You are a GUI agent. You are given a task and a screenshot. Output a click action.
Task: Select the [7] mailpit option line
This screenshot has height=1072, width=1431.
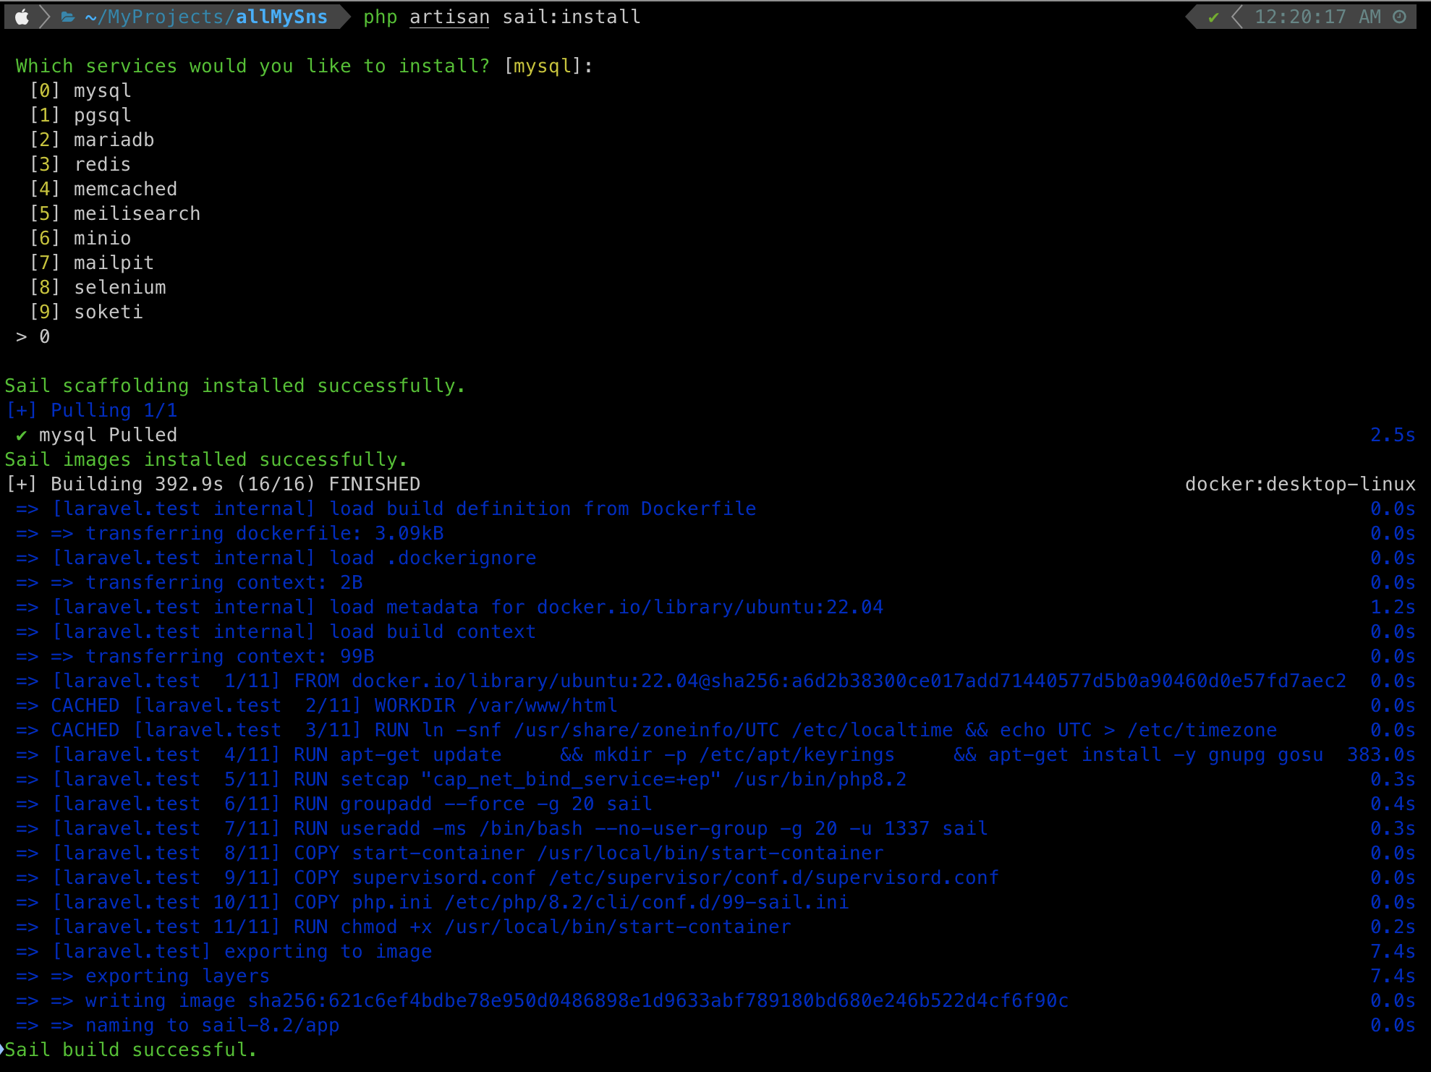tap(92, 263)
